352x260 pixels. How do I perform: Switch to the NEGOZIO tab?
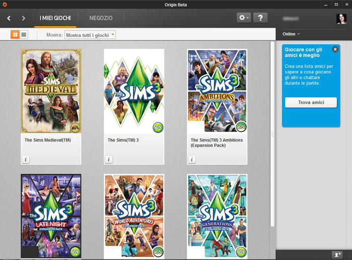[101, 18]
